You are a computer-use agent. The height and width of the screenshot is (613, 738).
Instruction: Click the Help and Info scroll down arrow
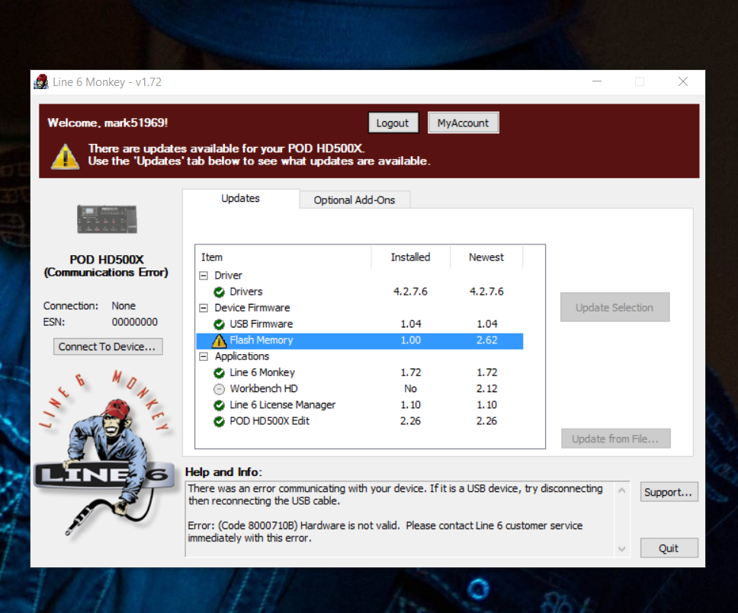(x=623, y=548)
